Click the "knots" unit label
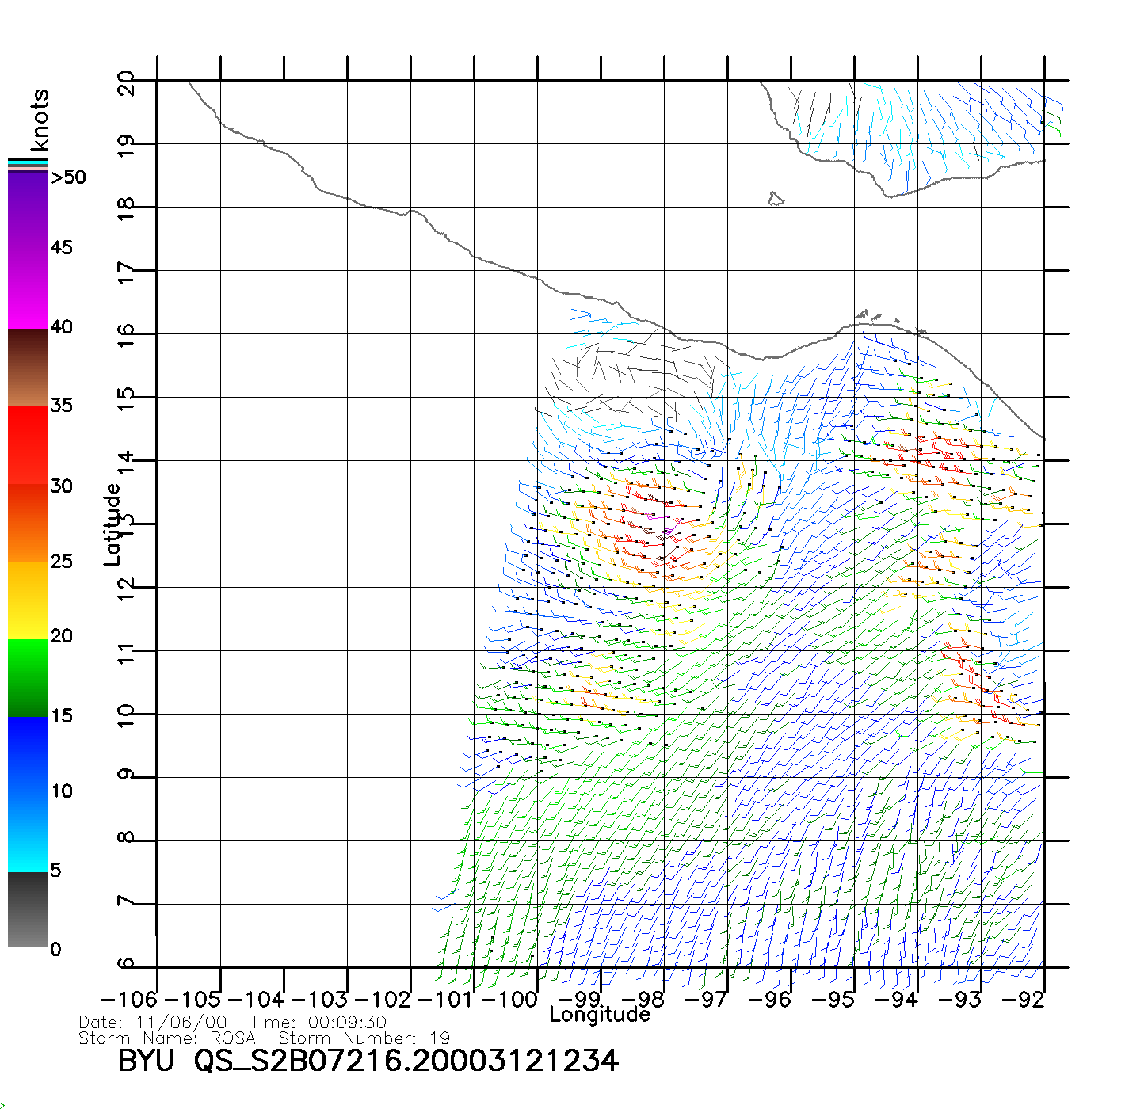 click(x=40, y=120)
